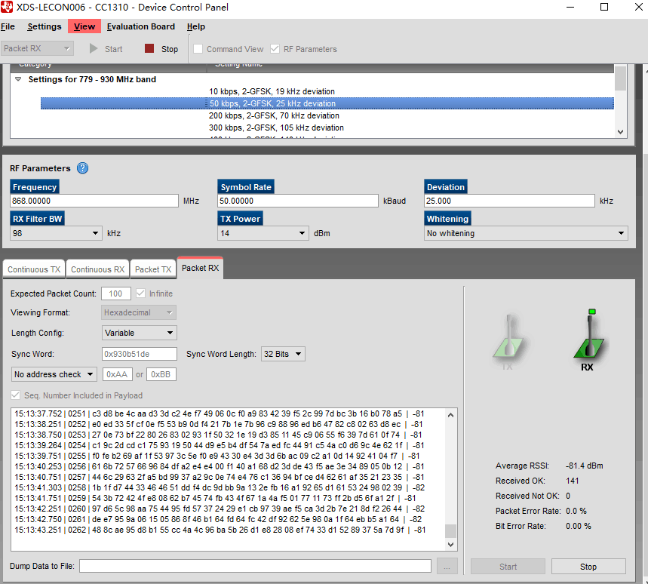Open the RX Filter BW dropdown

coord(56,233)
